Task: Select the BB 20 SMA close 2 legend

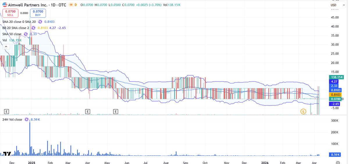Action: [x=16, y=28]
